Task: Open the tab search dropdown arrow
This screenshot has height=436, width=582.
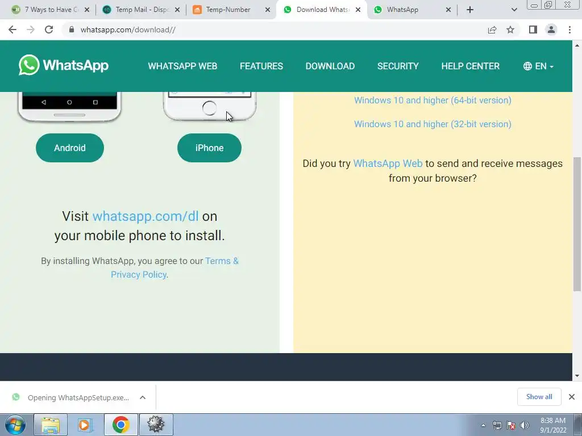Action: [x=514, y=10]
